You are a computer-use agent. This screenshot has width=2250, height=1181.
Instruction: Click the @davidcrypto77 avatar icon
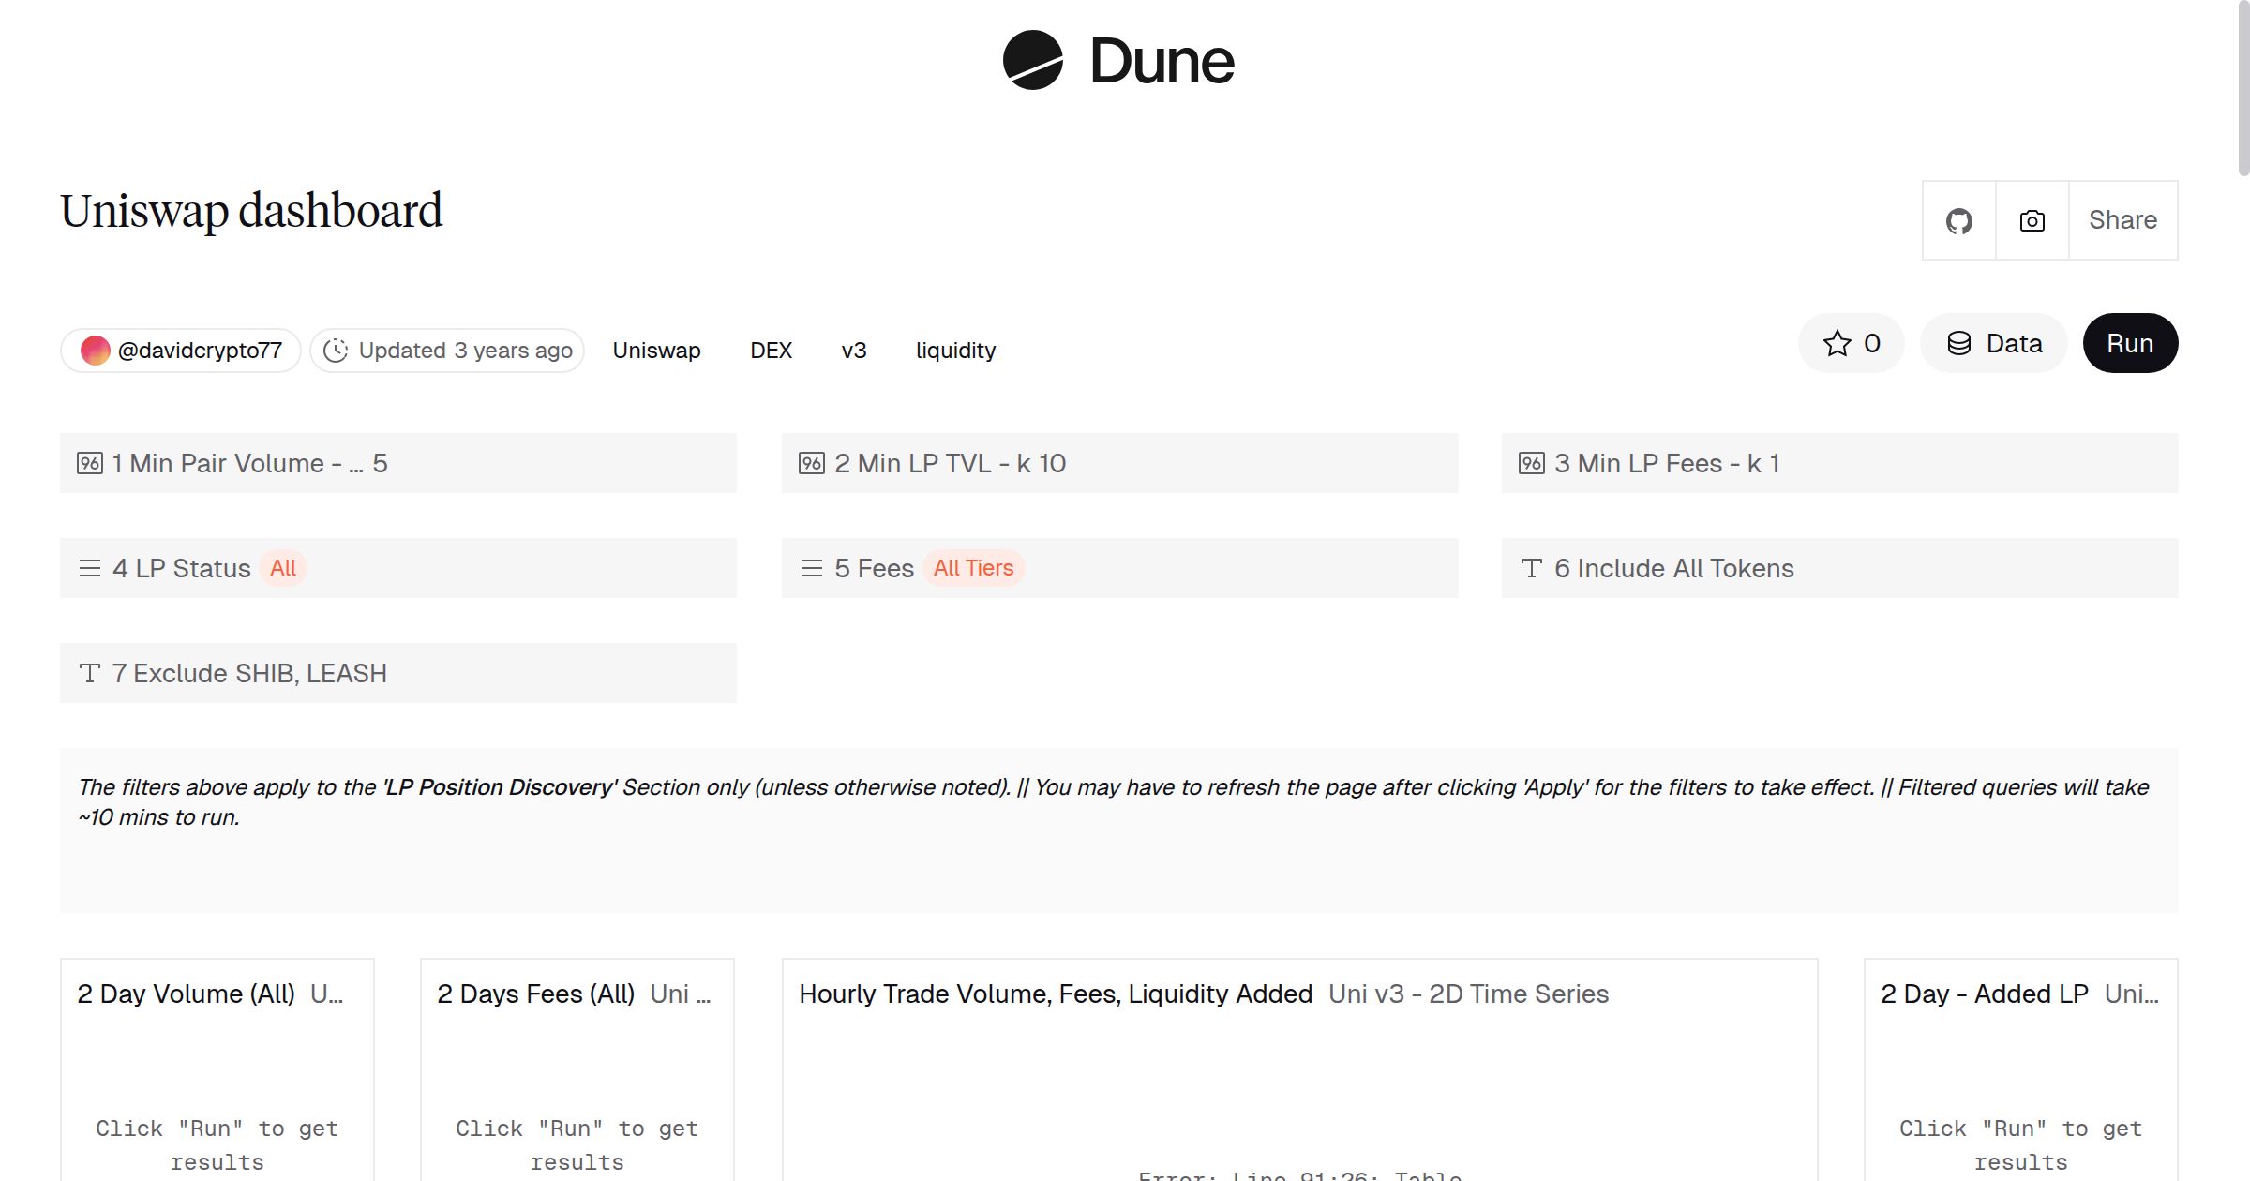pos(95,351)
